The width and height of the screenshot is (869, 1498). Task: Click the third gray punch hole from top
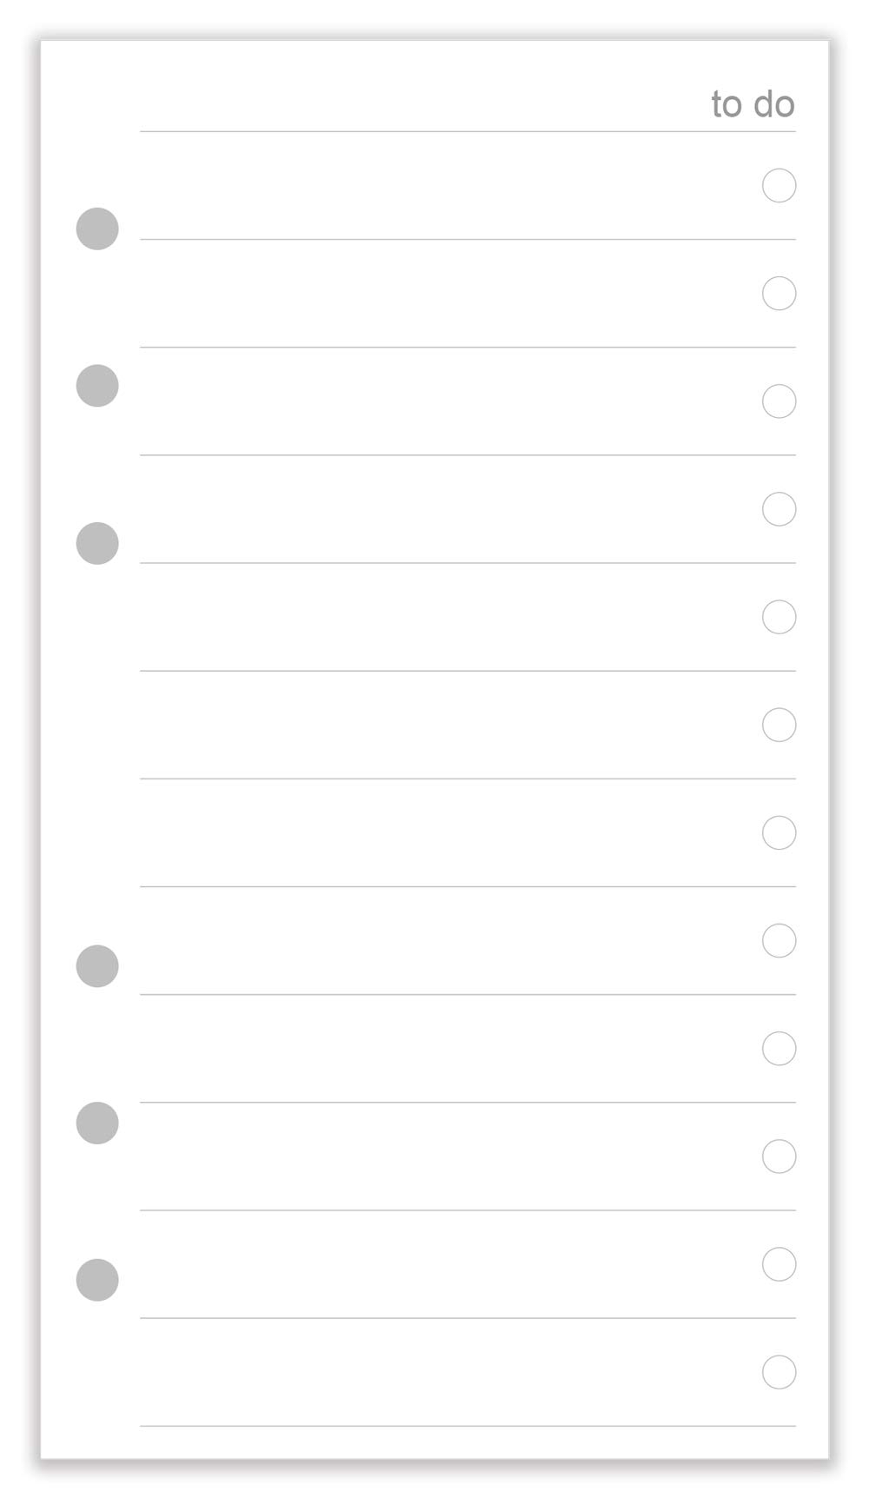(97, 543)
